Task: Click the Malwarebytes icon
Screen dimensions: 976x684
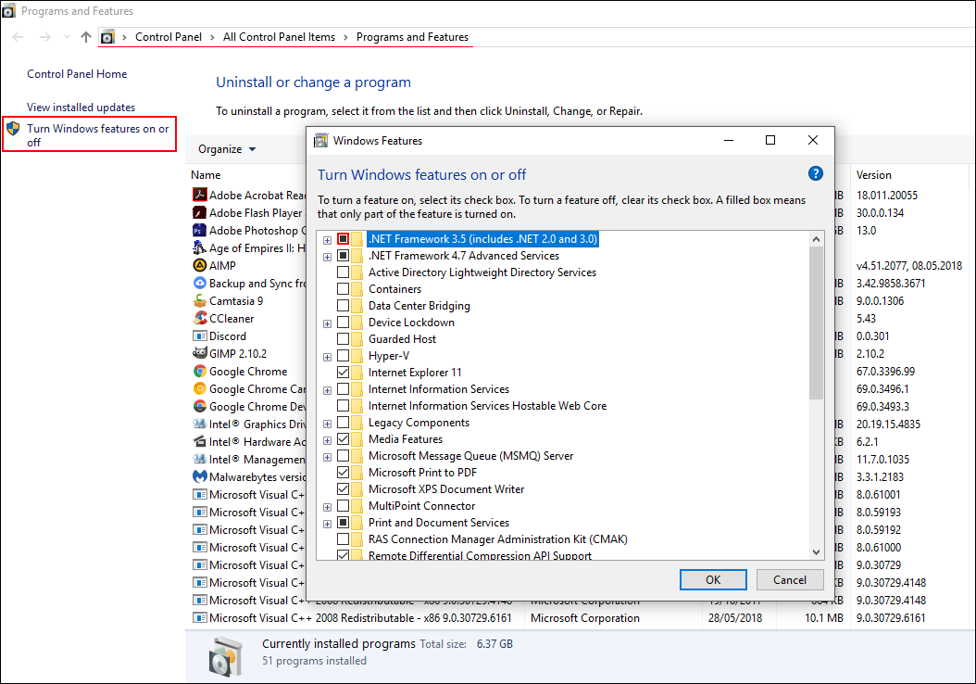Action: 199,476
